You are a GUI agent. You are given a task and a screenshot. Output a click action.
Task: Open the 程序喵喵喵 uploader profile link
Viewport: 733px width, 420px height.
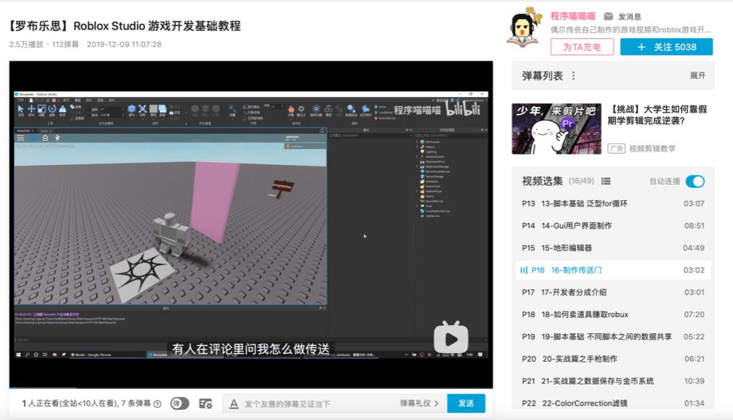(x=573, y=16)
